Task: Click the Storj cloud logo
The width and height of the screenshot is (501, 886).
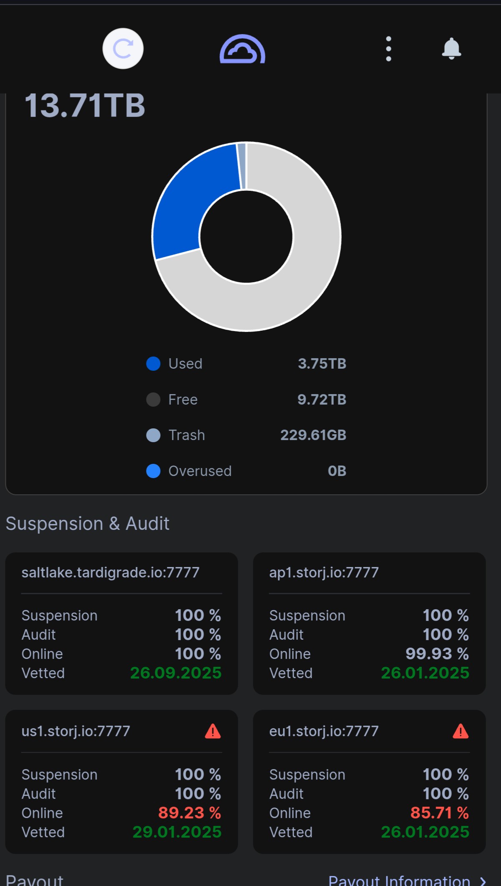Action: tap(242, 49)
